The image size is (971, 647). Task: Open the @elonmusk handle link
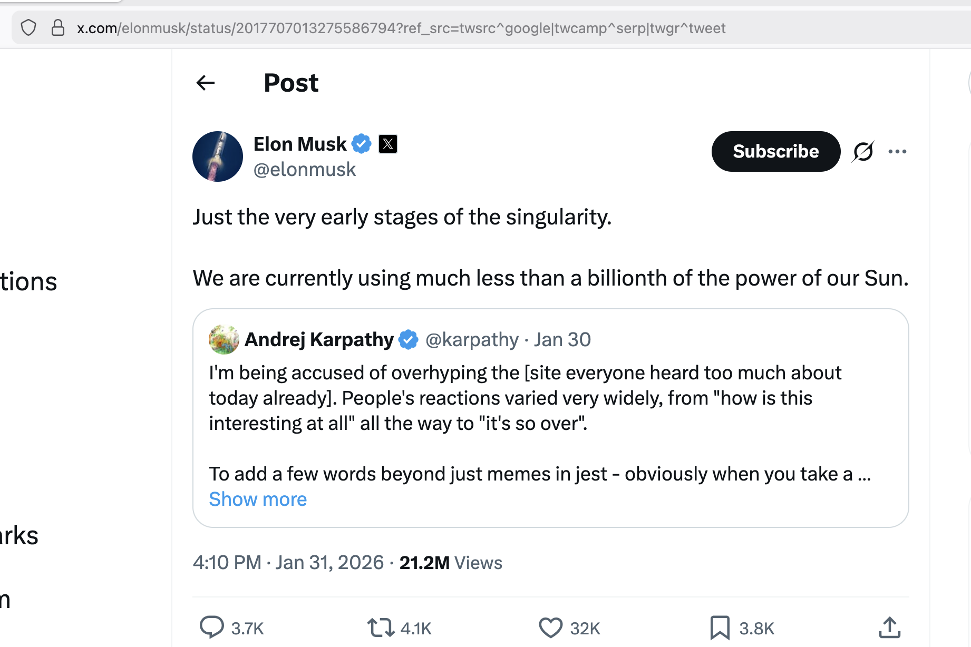305,170
